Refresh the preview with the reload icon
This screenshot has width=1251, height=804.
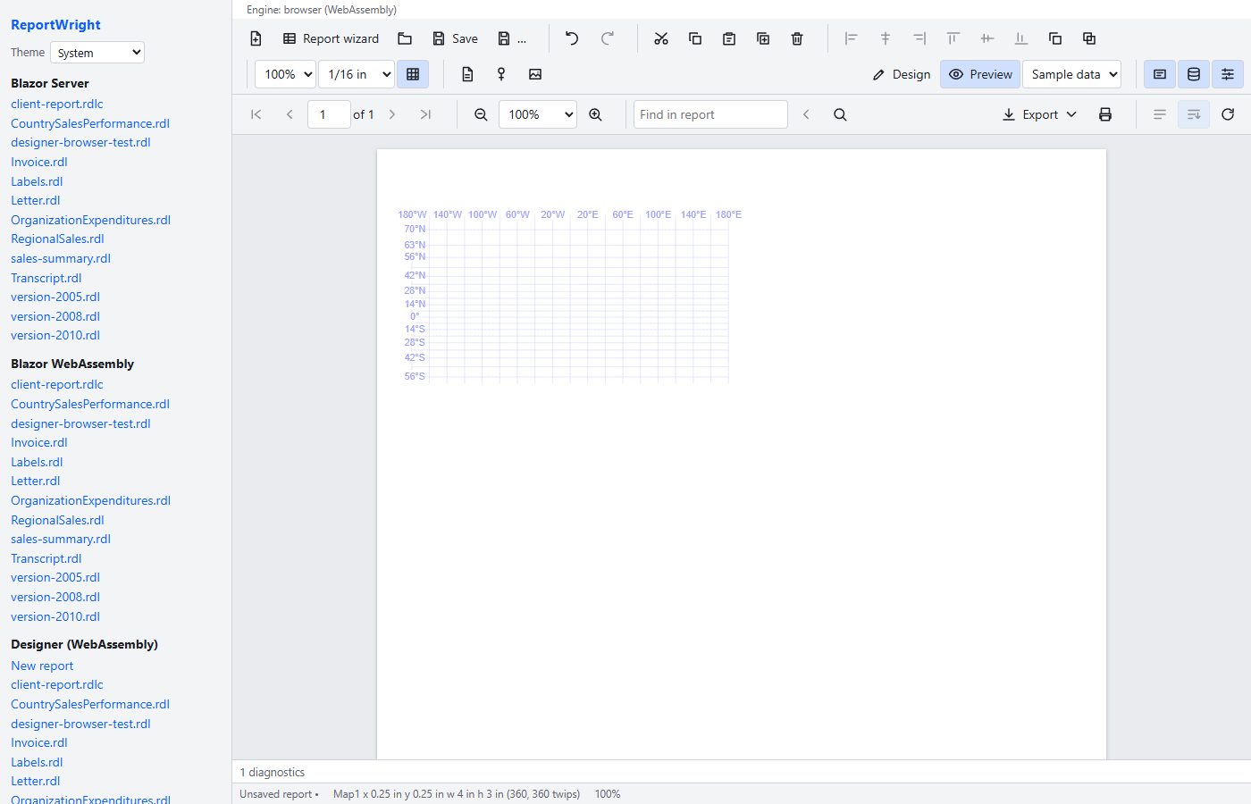coord(1228,114)
